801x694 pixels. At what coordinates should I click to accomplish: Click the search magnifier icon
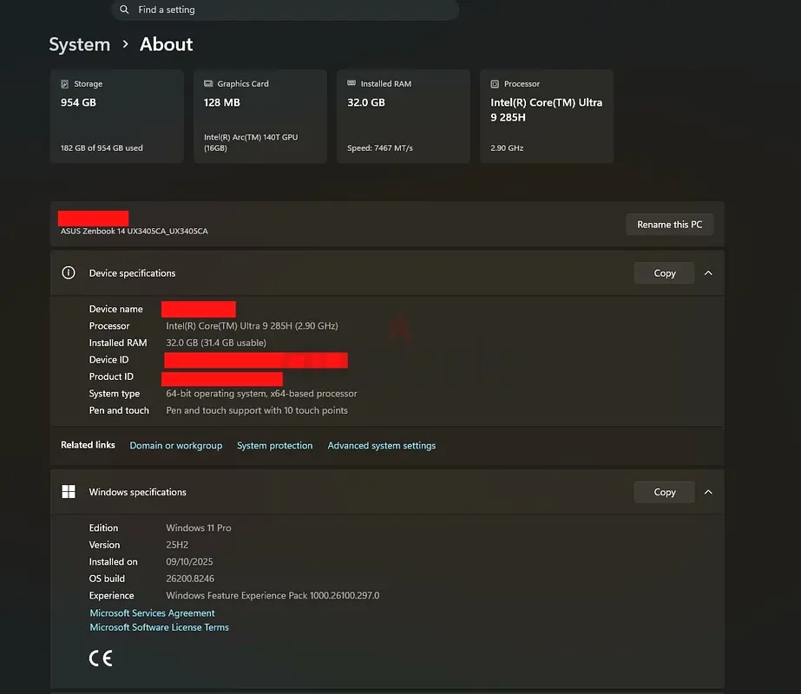tap(124, 10)
